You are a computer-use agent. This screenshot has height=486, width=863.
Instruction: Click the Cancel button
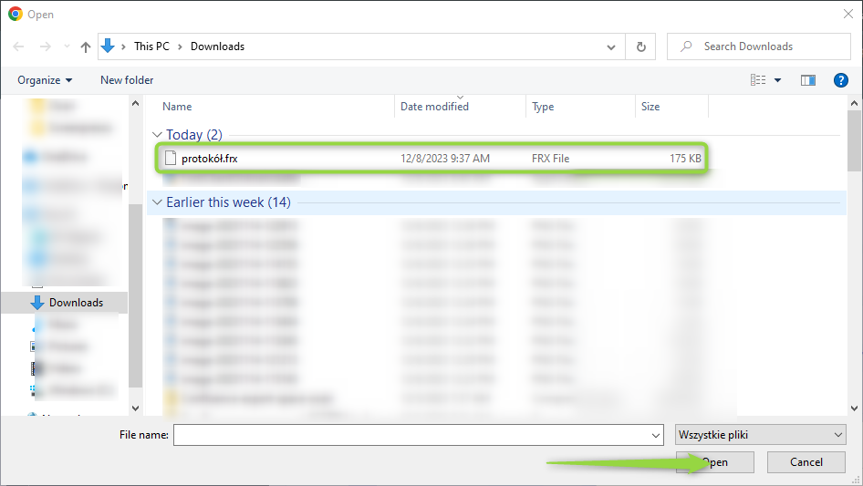[806, 462]
